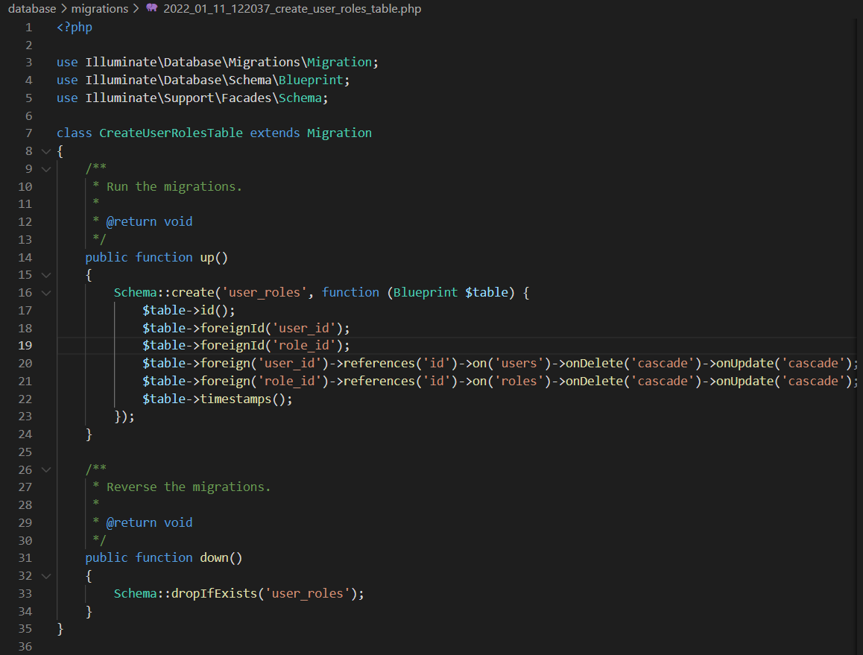Click foreignId('user_id') on line 18
Screen dimensions: 863x655
point(271,328)
